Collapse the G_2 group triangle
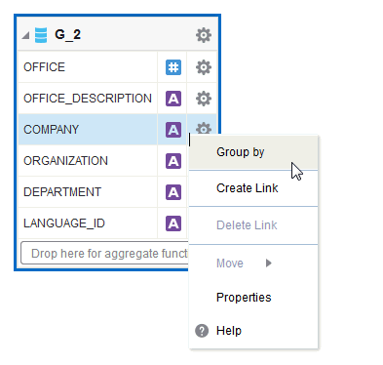 (x=25, y=35)
